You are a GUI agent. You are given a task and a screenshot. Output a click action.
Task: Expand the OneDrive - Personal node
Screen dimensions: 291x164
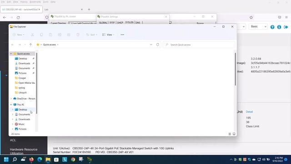point(11,98)
